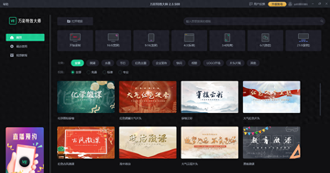Click the 打开项目 button
Image resolution: width=330 pixels, height=173 pixels.
click(75, 21)
